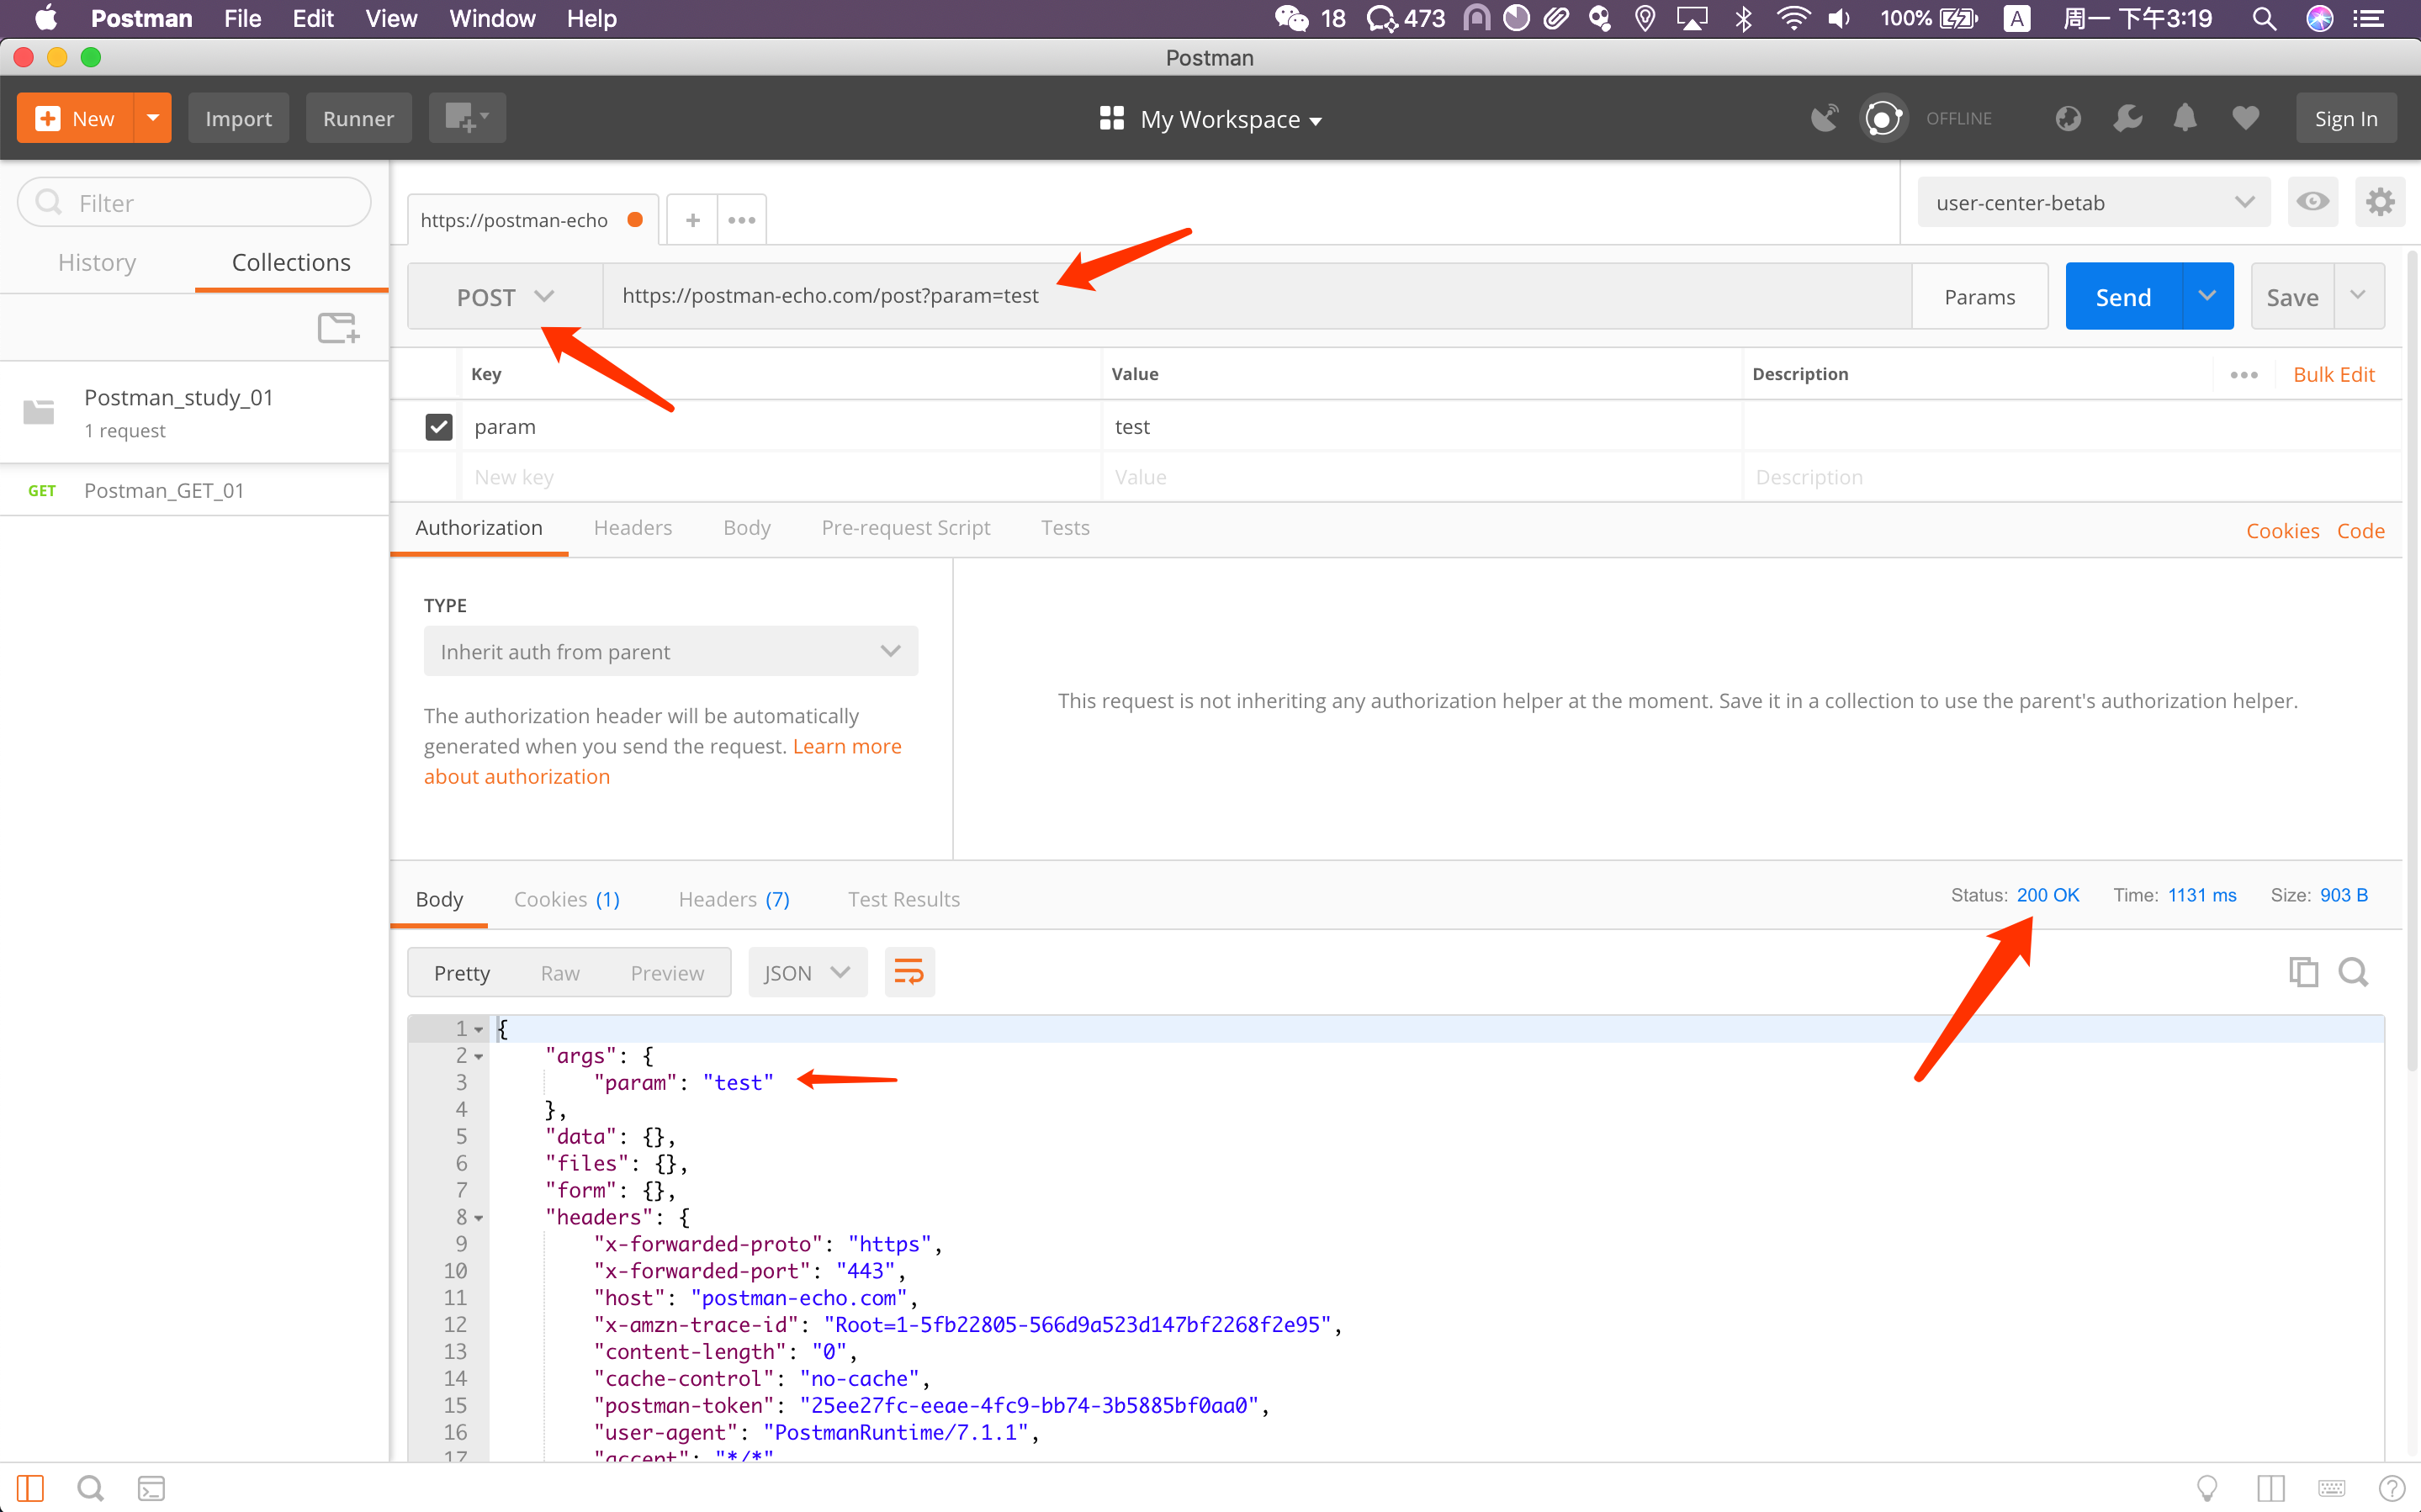The image size is (2421, 1512).
Task: Create a new collection via folder-plus icon
Action: point(338,328)
